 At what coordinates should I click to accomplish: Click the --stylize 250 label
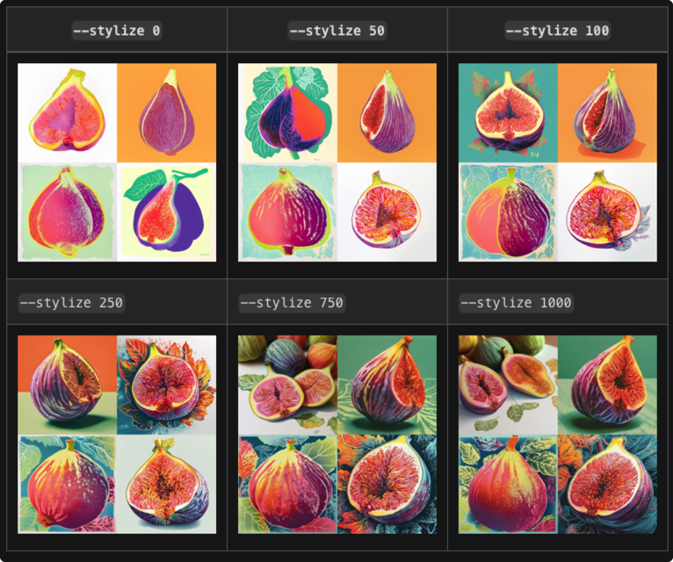pyautogui.click(x=72, y=303)
